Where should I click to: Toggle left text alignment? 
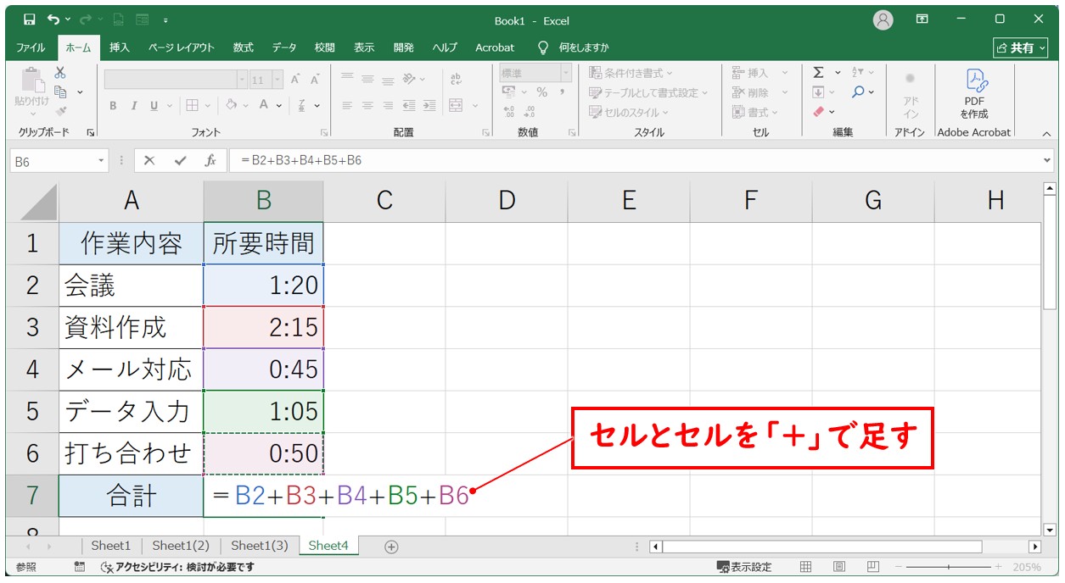coord(347,106)
